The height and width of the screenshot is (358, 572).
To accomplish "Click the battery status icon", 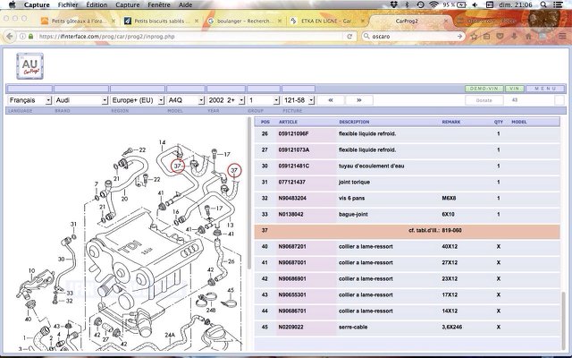I will point(461,4).
